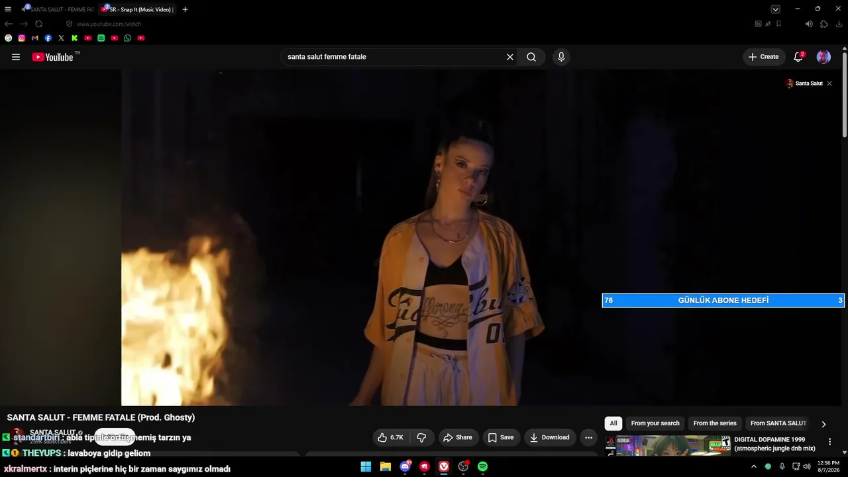Open the RSS feed icon in address bar
This screenshot has height=477, width=848.
click(759, 24)
